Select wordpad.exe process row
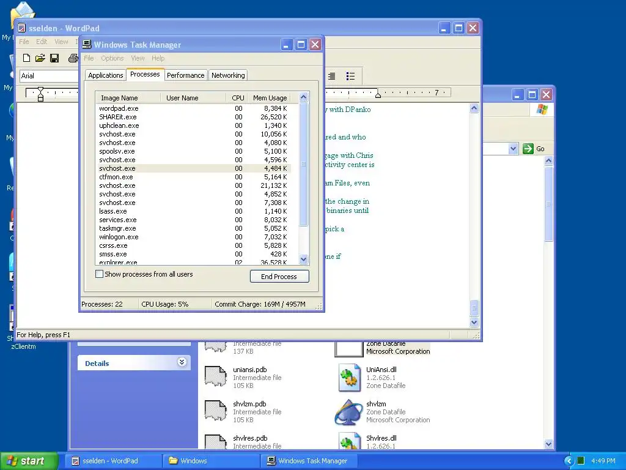This screenshot has height=470, width=626. point(193,108)
